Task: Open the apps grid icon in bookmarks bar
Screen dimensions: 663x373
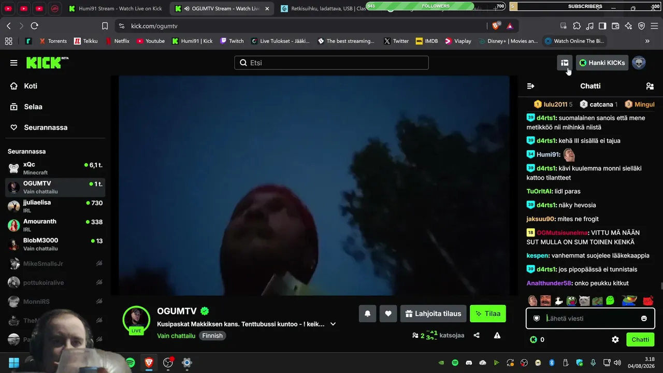Action: coord(8,41)
